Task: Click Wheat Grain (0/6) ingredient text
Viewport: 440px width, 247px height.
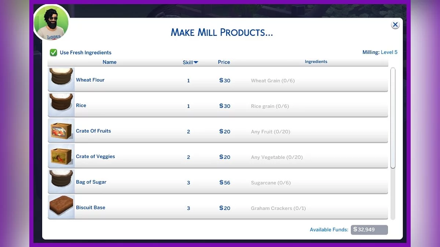Action: coord(273,81)
